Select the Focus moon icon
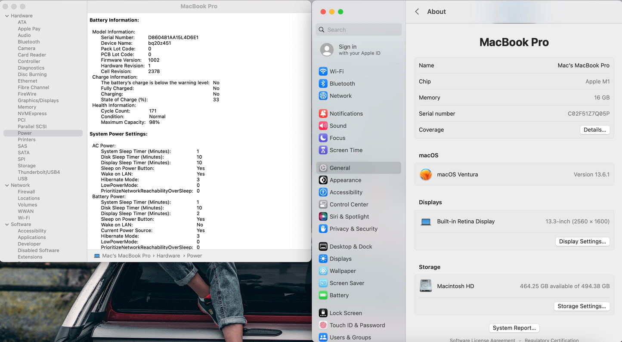 (x=323, y=138)
